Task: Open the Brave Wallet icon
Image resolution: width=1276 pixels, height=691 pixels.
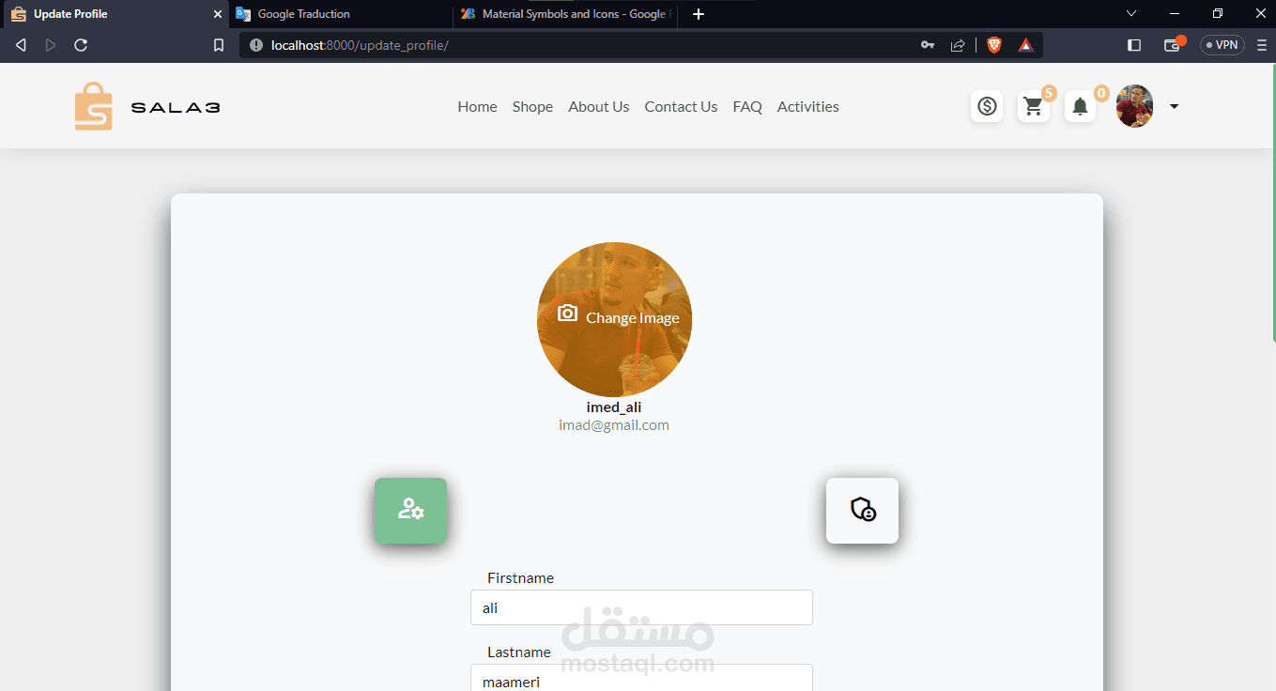Action: click(1174, 44)
